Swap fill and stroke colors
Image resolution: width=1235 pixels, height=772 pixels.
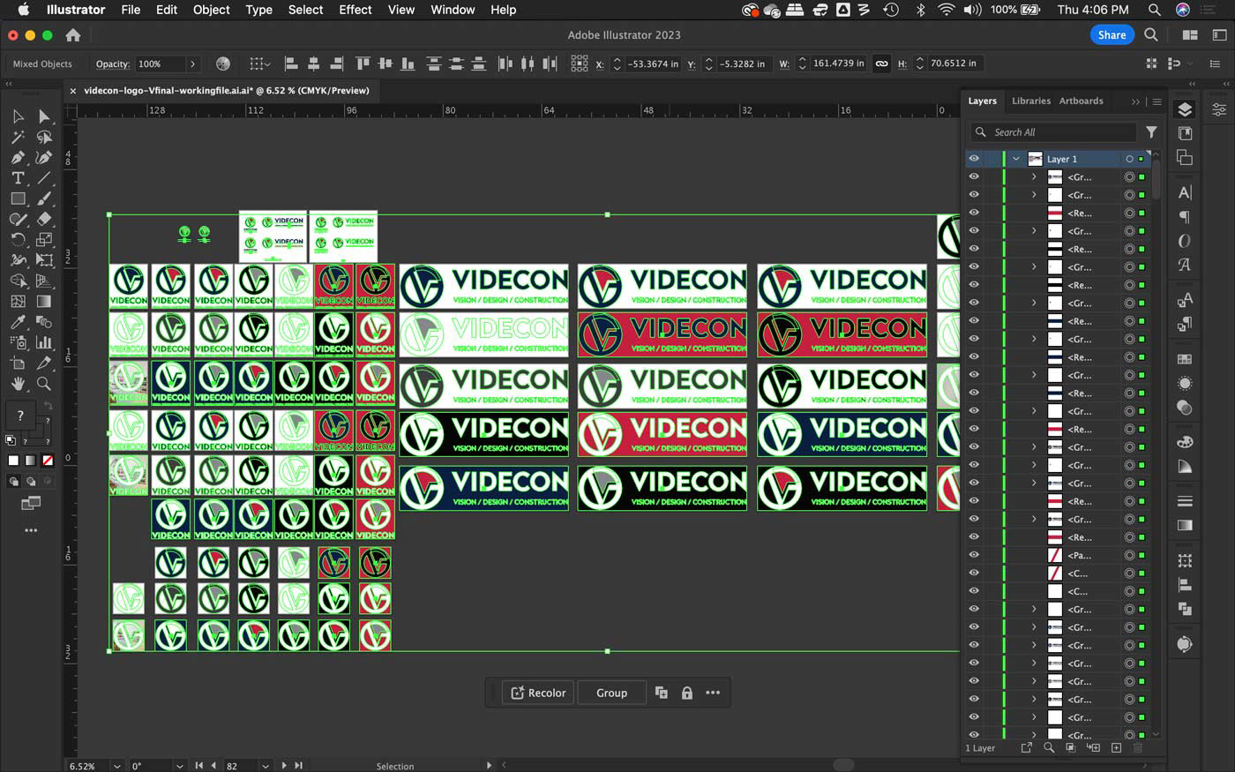tap(48, 407)
